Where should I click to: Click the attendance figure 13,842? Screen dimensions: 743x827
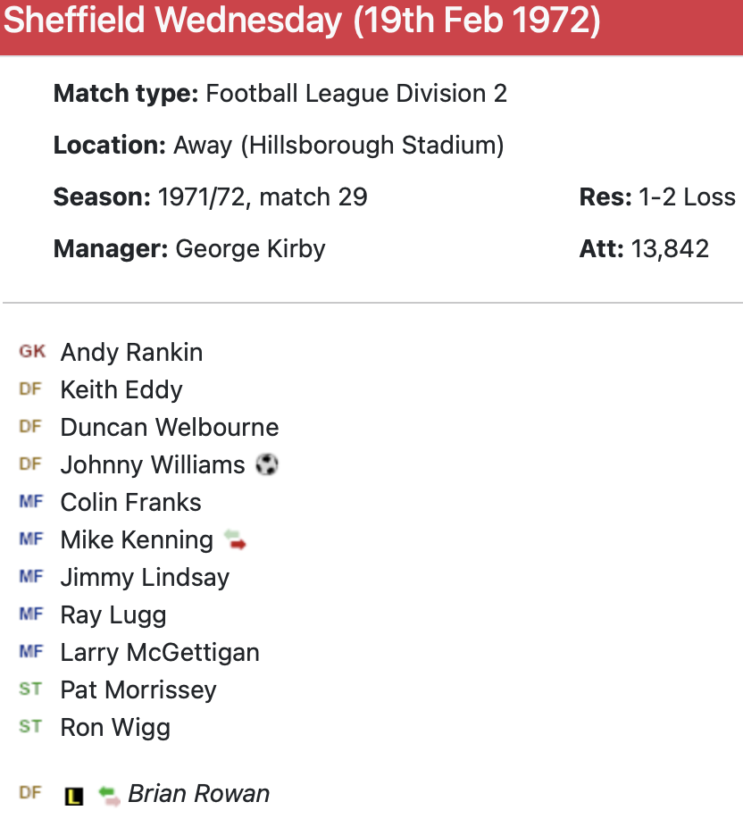(670, 248)
